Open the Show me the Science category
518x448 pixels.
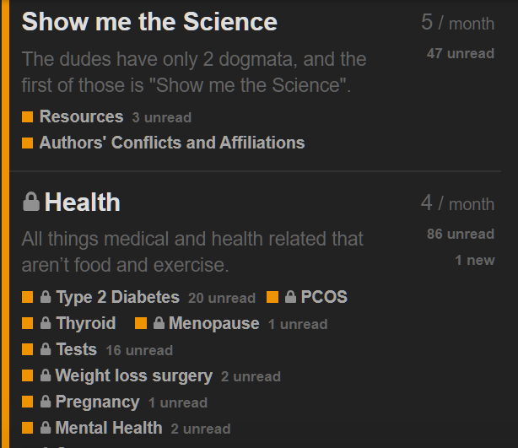(149, 22)
